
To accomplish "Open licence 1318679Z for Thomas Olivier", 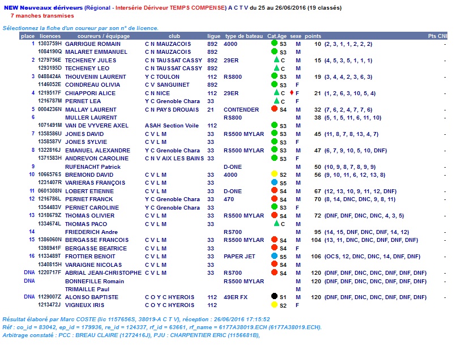I will (49, 215).
